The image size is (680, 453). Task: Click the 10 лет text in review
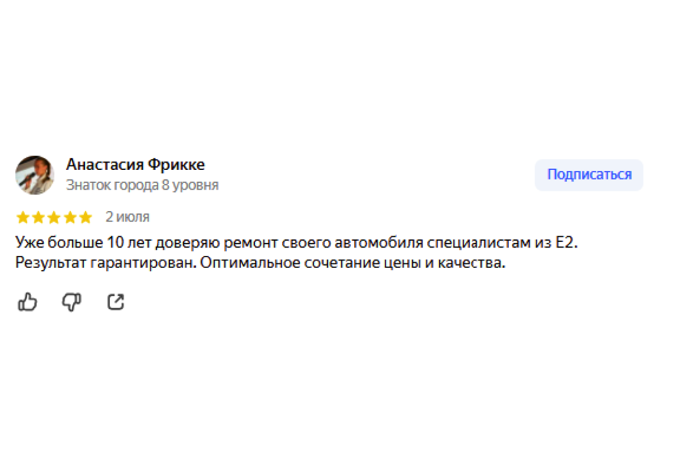click(126, 243)
